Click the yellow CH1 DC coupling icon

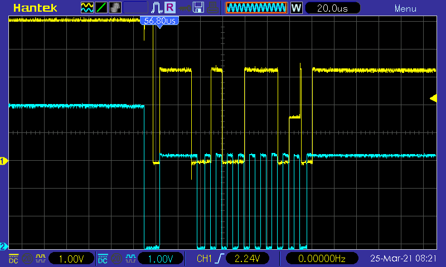13,259
